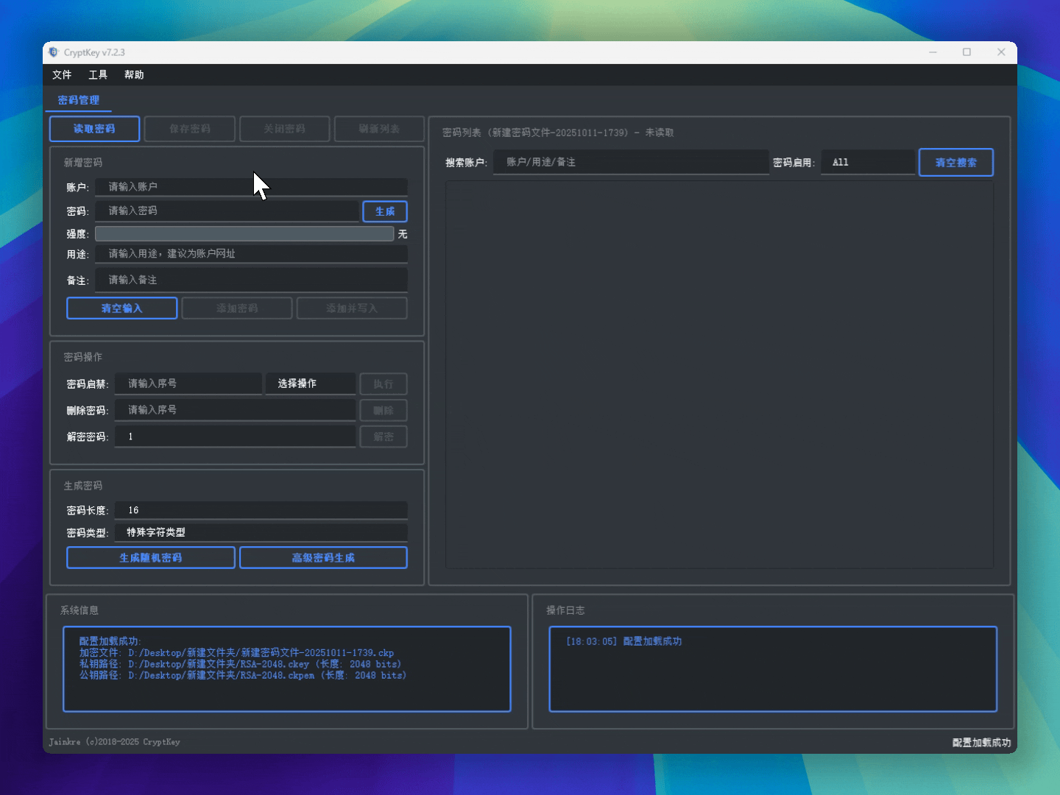Switch to the 密码管理 tab
The width and height of the screenshot is (1060, 795).
(x=79, y=100)
